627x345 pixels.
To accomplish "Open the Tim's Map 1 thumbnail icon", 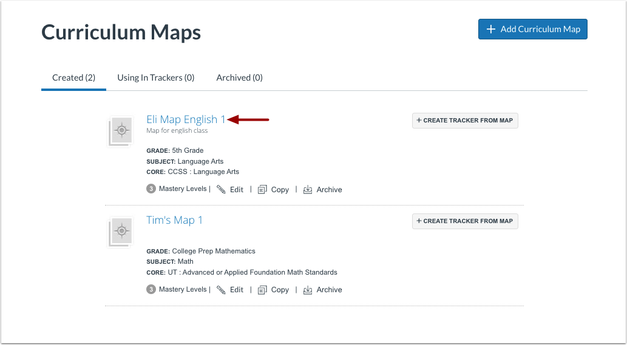I will pos(120,232).
